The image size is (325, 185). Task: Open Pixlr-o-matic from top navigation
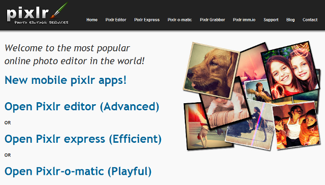180,20
